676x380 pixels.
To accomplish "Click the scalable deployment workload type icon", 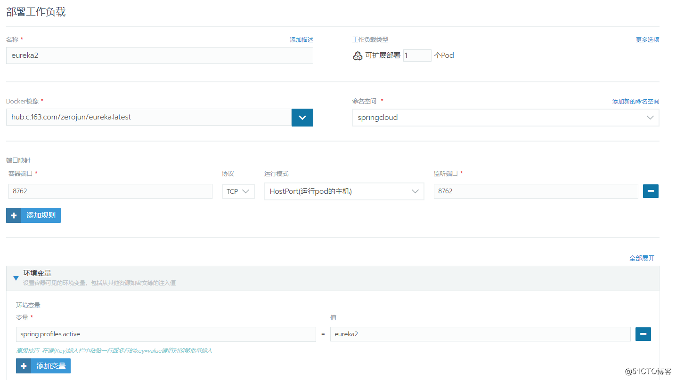I will 358,56.
